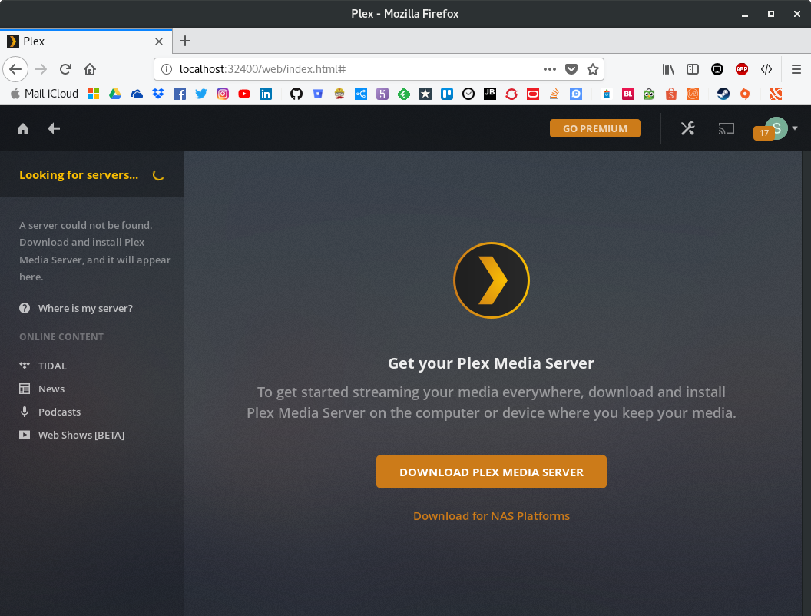Click the Plex back arrow icon
811x616 pixels.
[x=54, y=128]
